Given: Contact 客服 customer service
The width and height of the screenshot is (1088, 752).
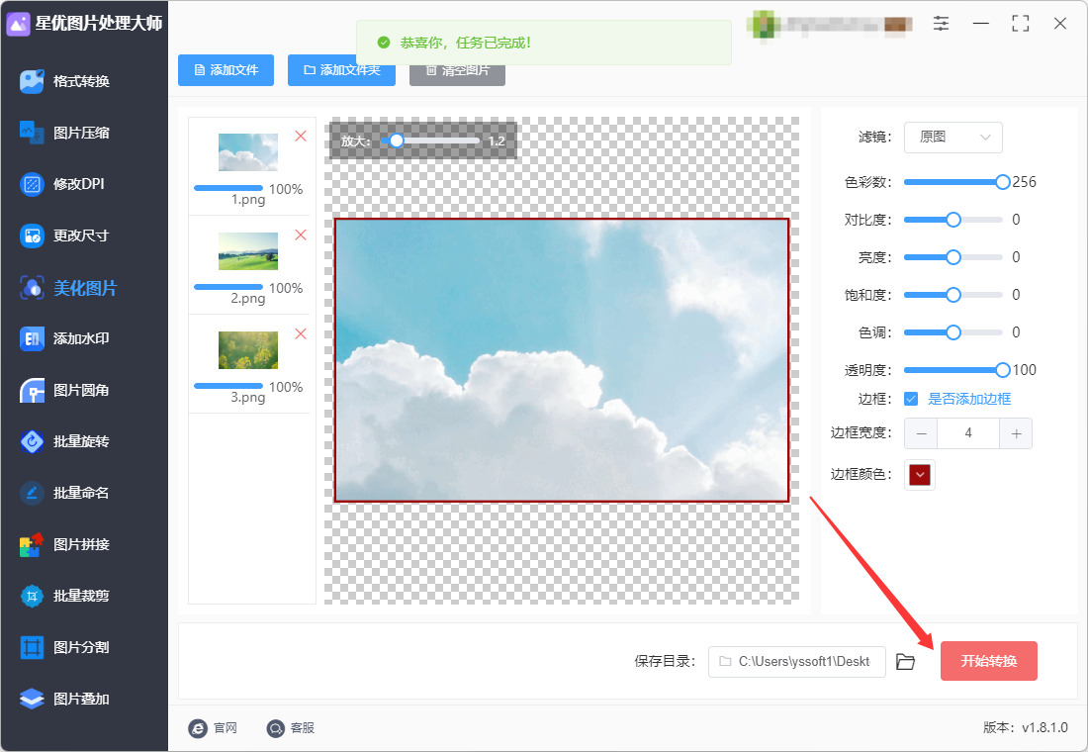Looking at the screenshot, I should tap(291, 727).
